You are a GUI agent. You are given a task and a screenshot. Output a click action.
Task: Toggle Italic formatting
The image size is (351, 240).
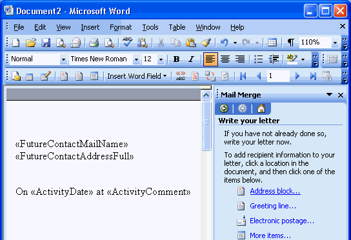coord(191,59)
